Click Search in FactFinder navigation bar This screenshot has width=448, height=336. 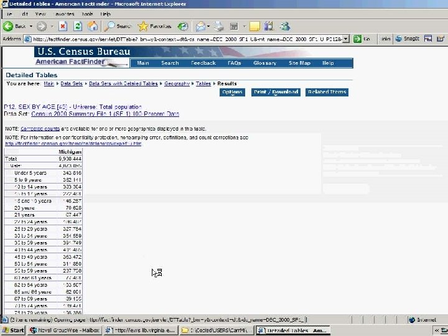click(x=170, y=63)
